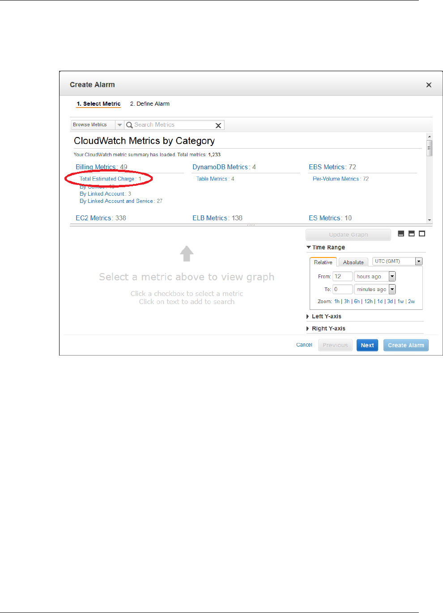Select the split graph pane layout icon

(411, 233)
